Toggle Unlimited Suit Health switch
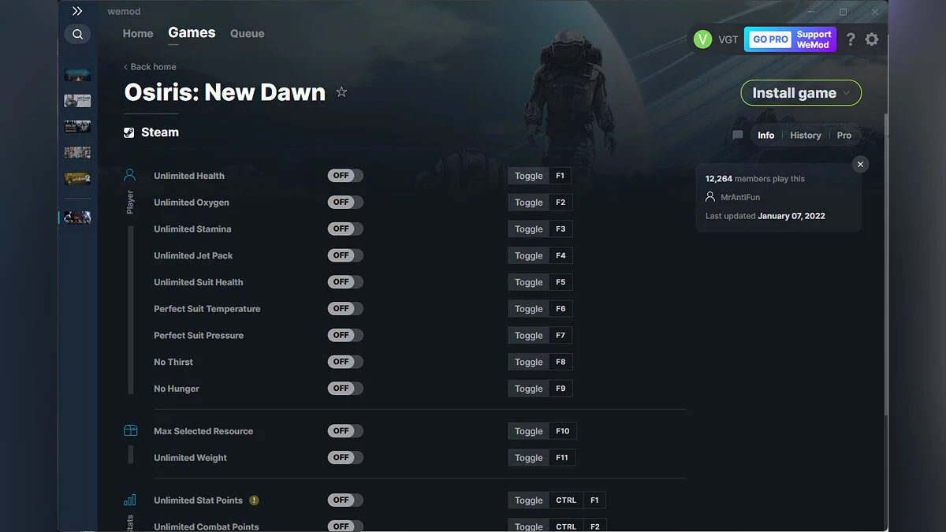The height and width of the screenshot is (532, 946). coord(345,282)
